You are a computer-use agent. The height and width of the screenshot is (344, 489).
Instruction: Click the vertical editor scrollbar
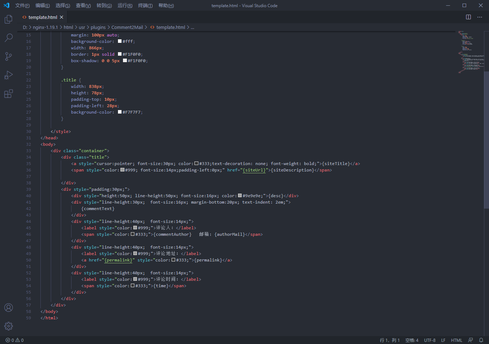pyautogui.click(x=486, y=140)
